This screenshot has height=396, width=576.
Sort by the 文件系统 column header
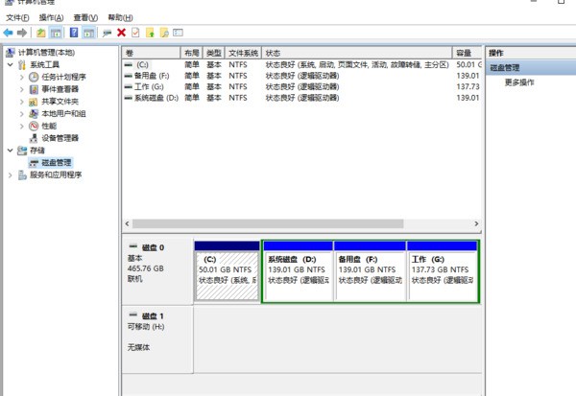(243, 53)
